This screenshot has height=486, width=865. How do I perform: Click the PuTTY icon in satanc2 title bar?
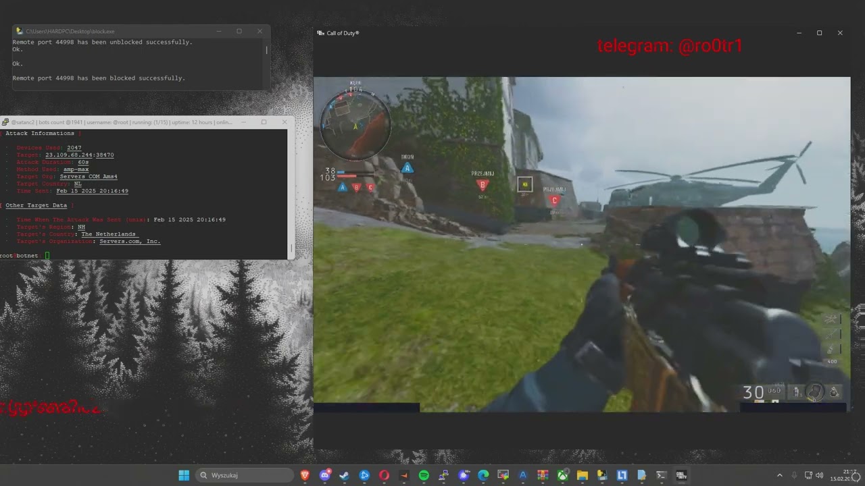click(x=5, y=122)
